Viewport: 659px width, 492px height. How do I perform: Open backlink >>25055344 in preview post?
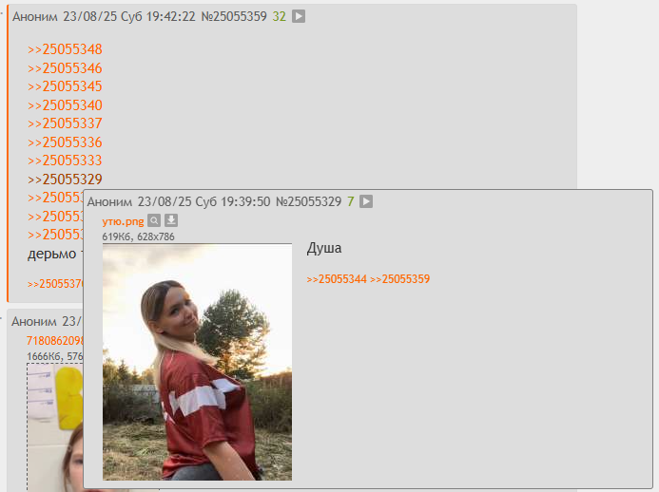337,279
